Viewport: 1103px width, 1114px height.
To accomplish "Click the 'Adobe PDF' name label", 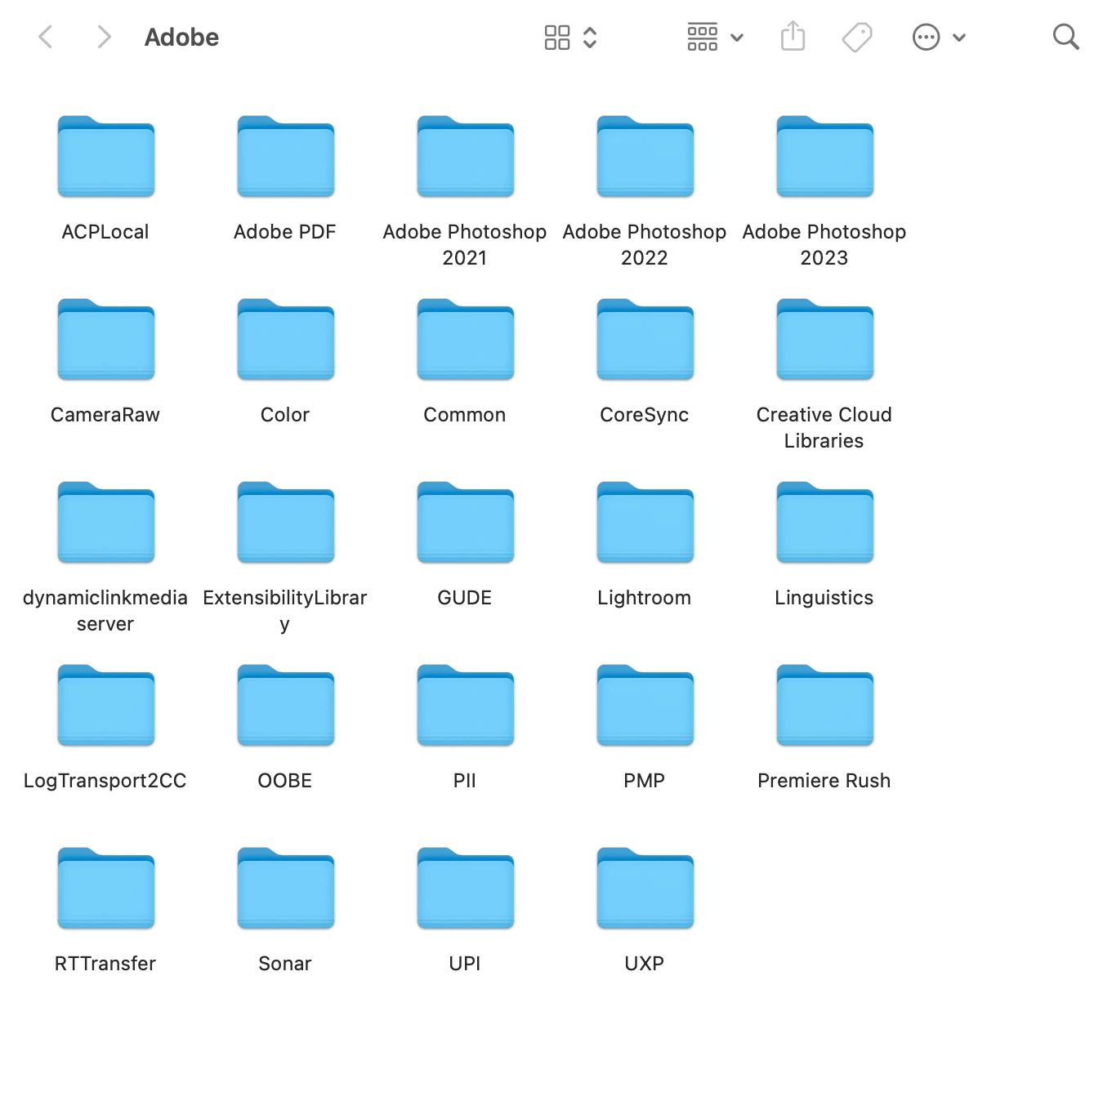I will [285, 232].
